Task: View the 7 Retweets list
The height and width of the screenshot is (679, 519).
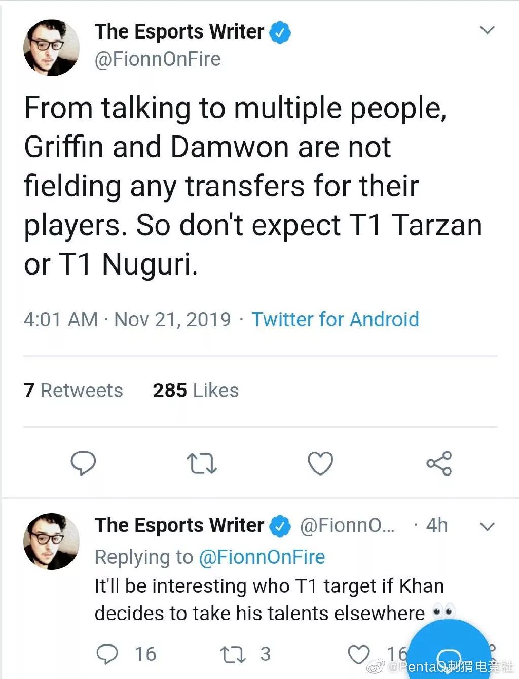Action: 73,390
